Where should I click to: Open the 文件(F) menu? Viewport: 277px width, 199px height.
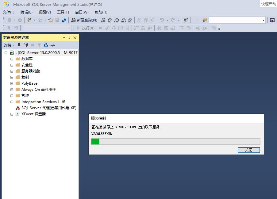coord(9,12)
